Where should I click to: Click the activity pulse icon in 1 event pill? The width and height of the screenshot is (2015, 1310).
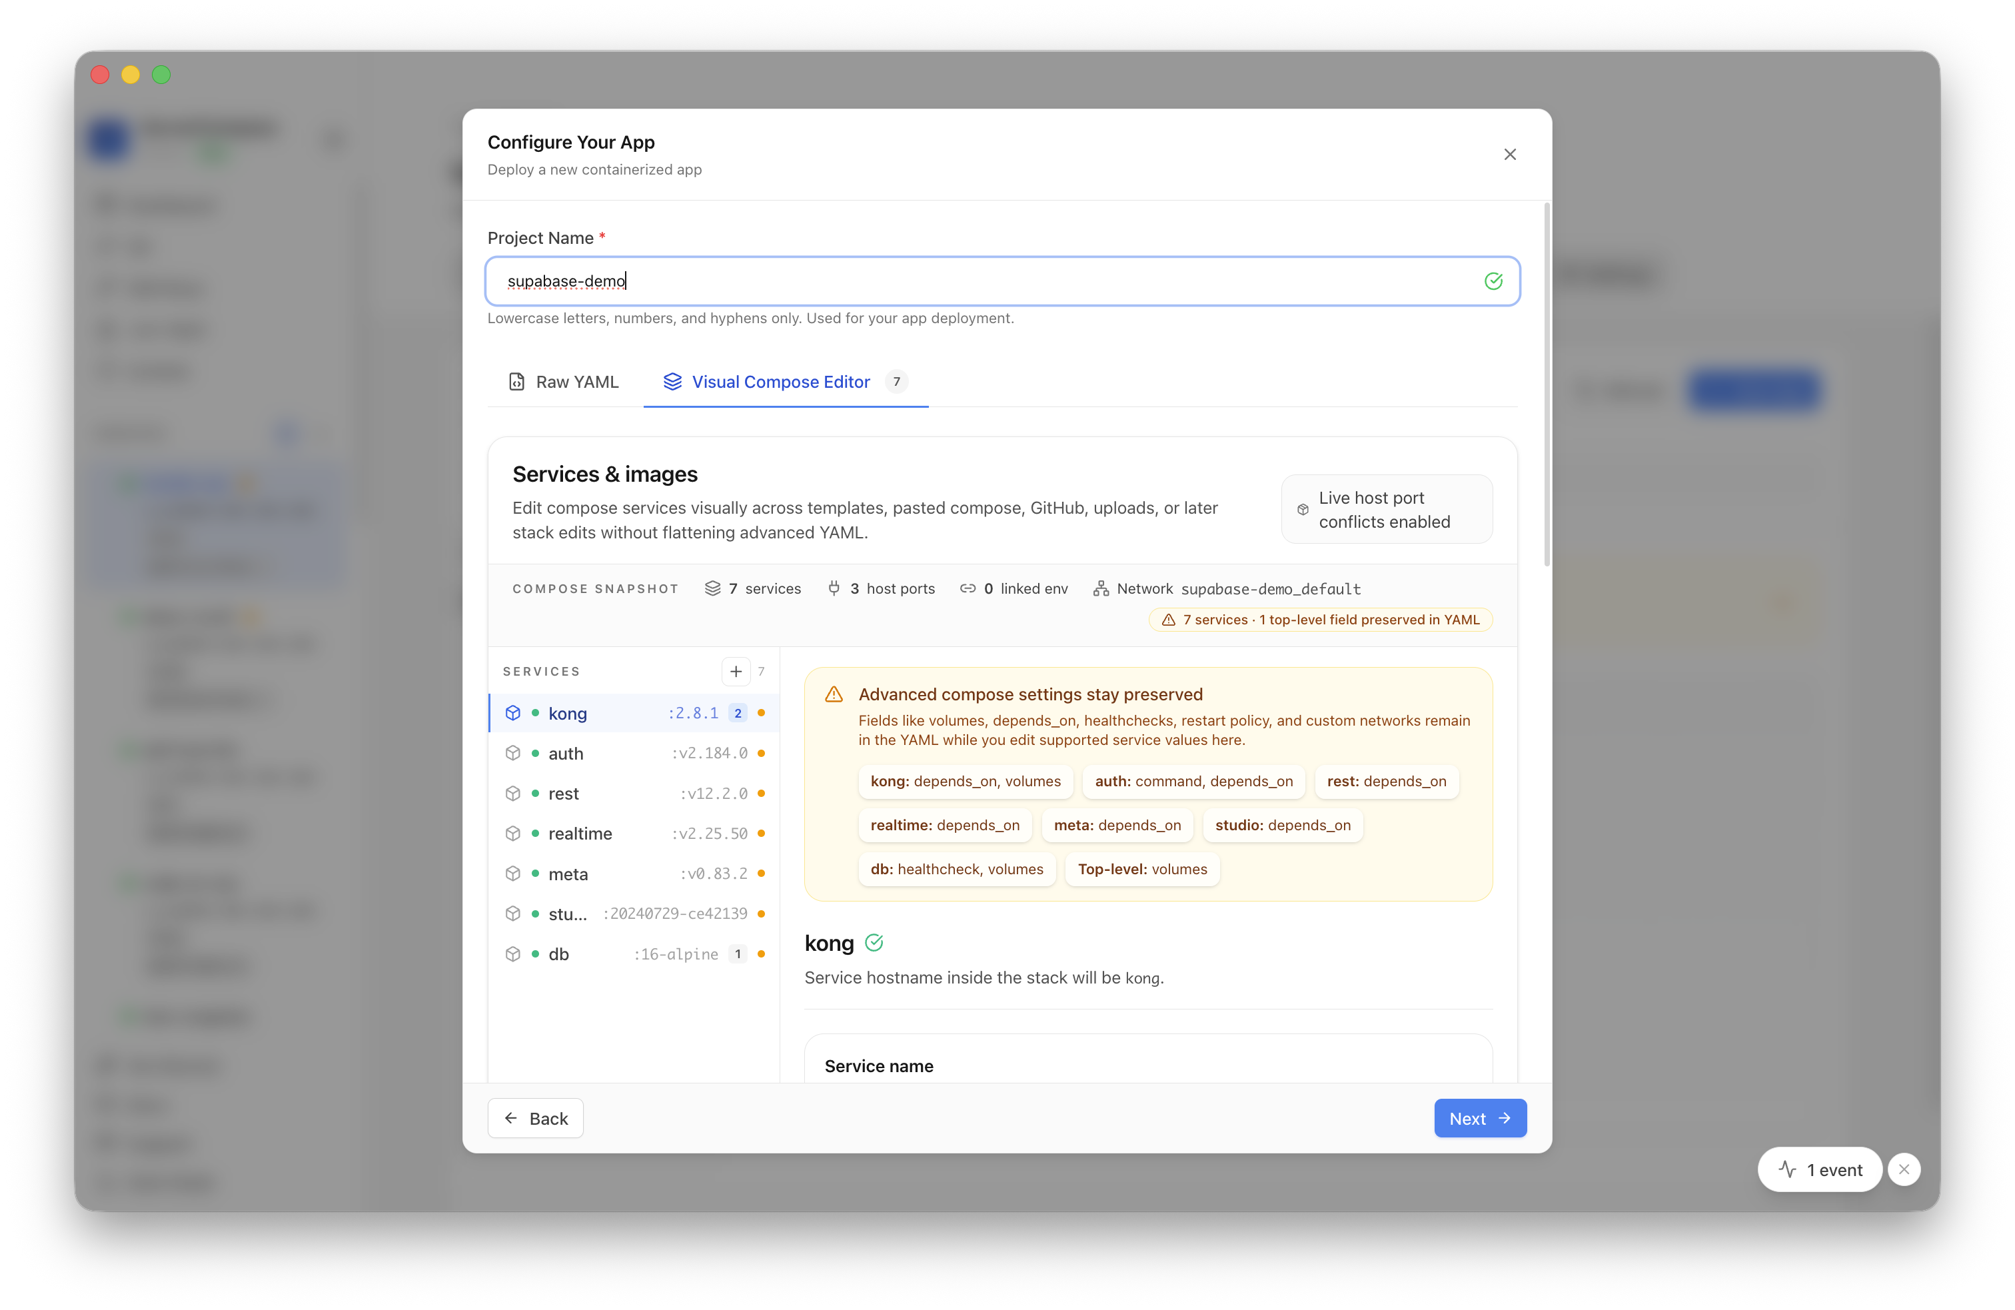coord(1787,1169)
